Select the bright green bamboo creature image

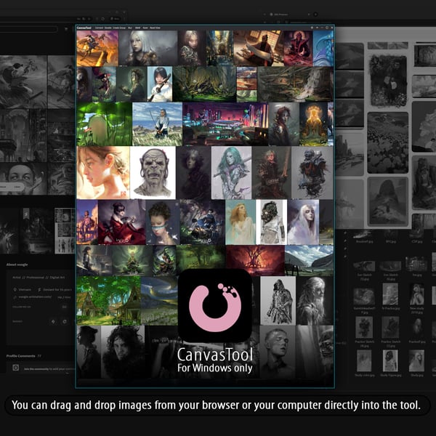coord(104,124)
